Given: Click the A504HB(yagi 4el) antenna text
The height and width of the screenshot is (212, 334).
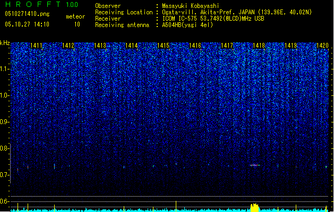Looking at the screenshot, I should pyautogui.click(x=187, y=25).
